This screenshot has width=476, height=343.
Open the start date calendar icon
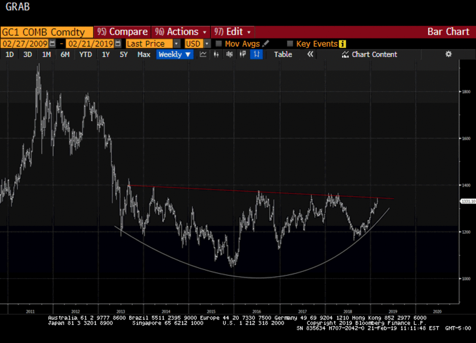point(52,44)
